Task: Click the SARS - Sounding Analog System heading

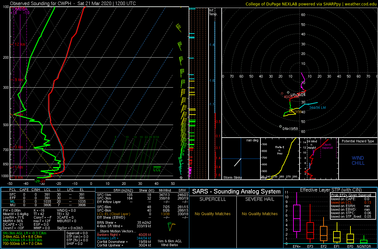Action: tap(236, 191)
